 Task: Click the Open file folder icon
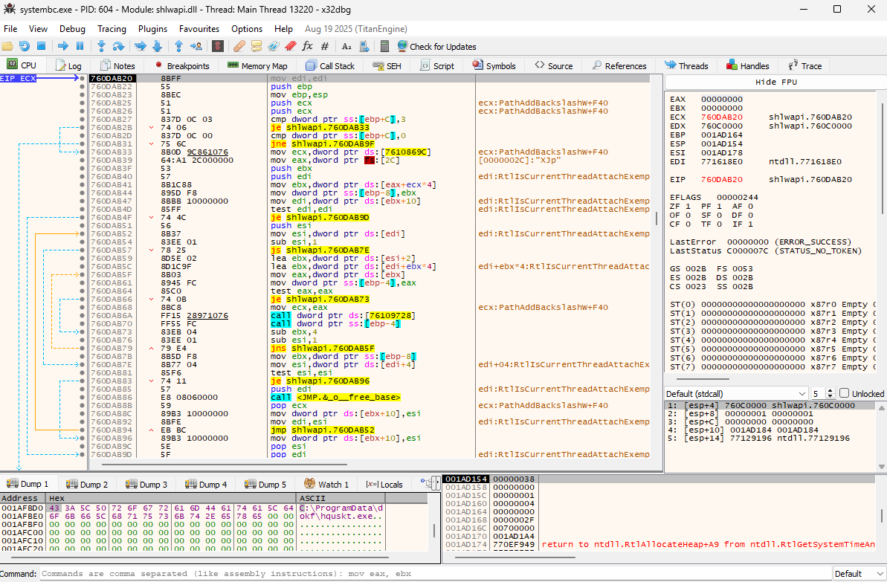(7, 46)
